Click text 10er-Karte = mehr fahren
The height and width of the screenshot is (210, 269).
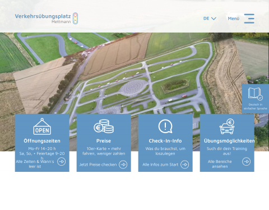pos(104,151)
